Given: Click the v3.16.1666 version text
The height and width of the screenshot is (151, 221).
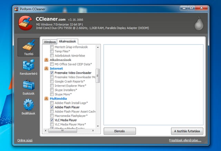Looking at the screenshot, I should [76, 20].
